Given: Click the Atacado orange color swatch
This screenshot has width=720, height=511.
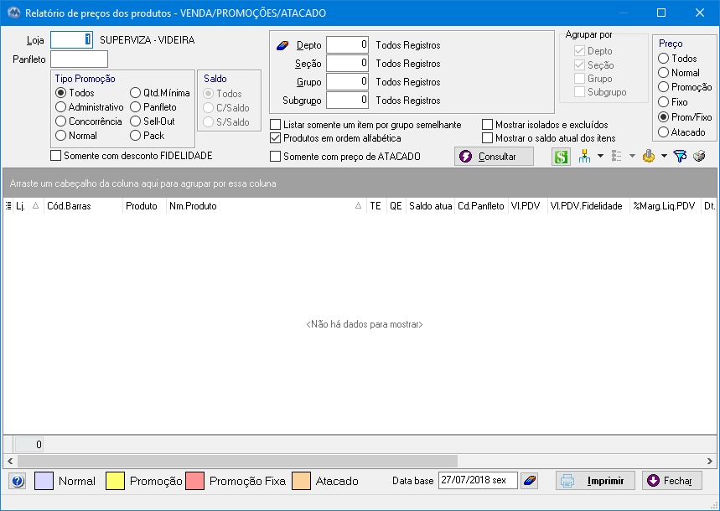Looking at the screenshot, I should (x=301, y=481).
